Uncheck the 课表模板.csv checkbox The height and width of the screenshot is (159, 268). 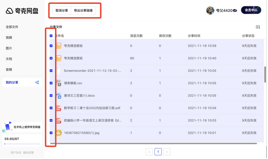pyautogui.click(x=51, y=83)
